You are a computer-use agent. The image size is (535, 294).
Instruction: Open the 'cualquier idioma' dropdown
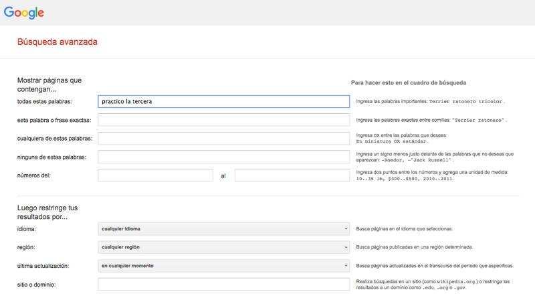point(223,229)
